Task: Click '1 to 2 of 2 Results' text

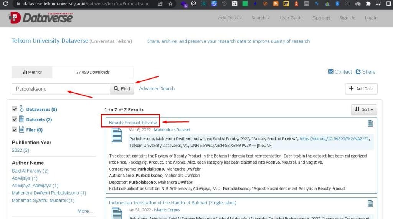Action: 124,109
